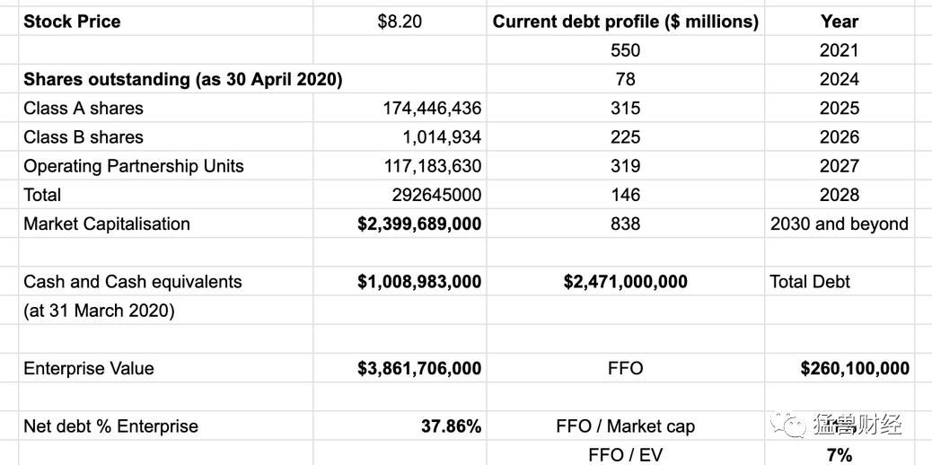Click the WeChat watermark logo icon
The width and height of the screenshot is (932, 465).
click(793, 426)
